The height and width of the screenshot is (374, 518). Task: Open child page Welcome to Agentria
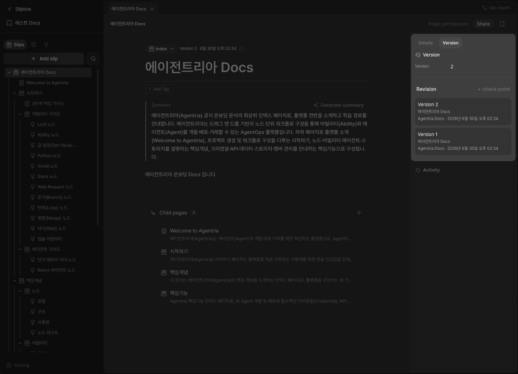click(256, 234)
